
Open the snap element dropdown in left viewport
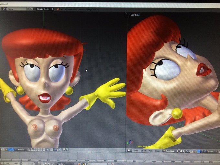(56, 150)
